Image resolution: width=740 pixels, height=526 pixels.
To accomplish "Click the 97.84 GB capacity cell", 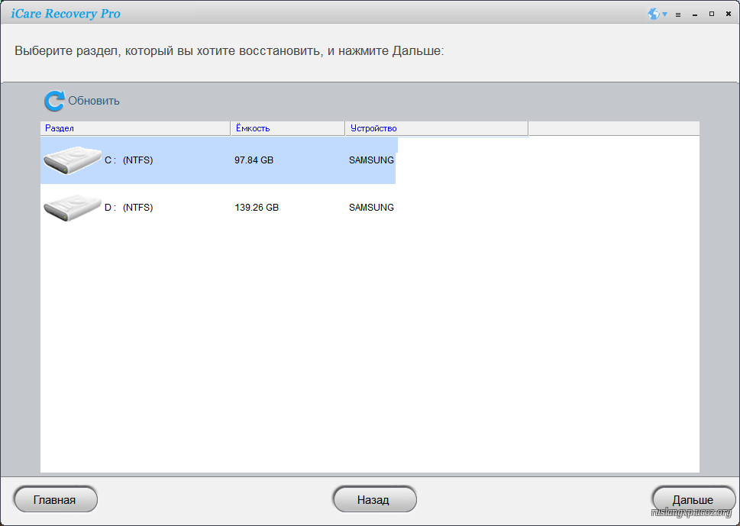I will point(254,160).
